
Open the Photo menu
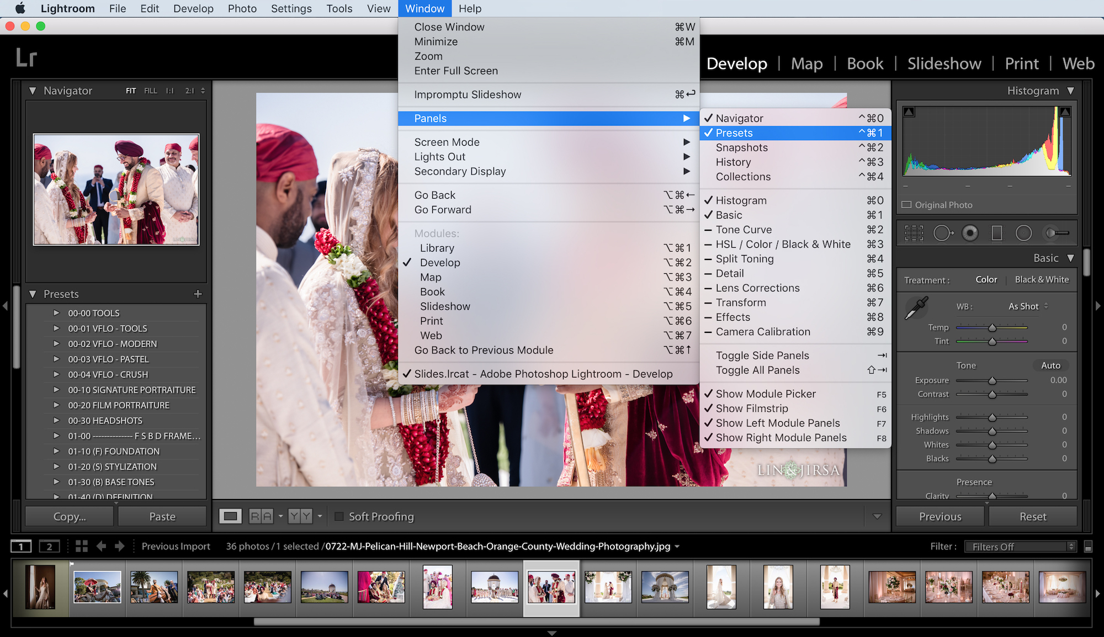[242, 8]
